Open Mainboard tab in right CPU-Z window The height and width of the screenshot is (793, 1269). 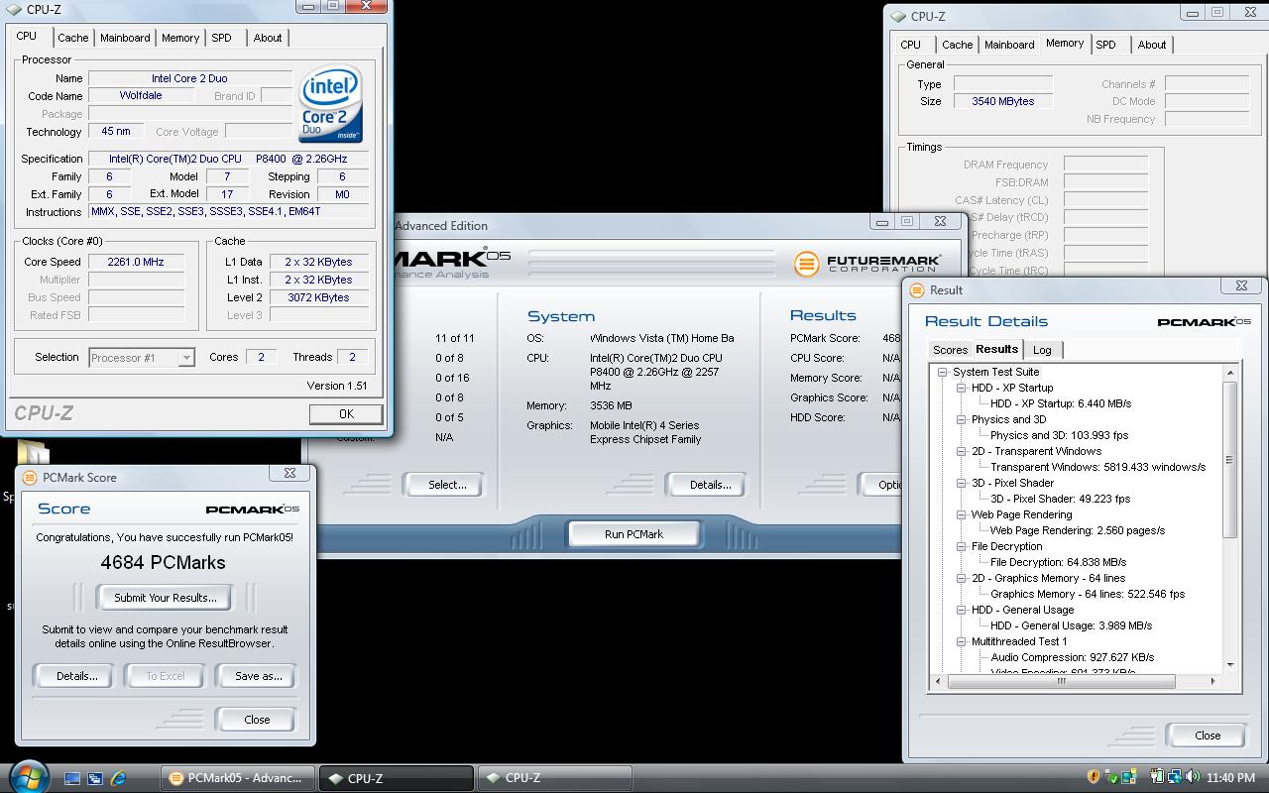click(1009, 45)
